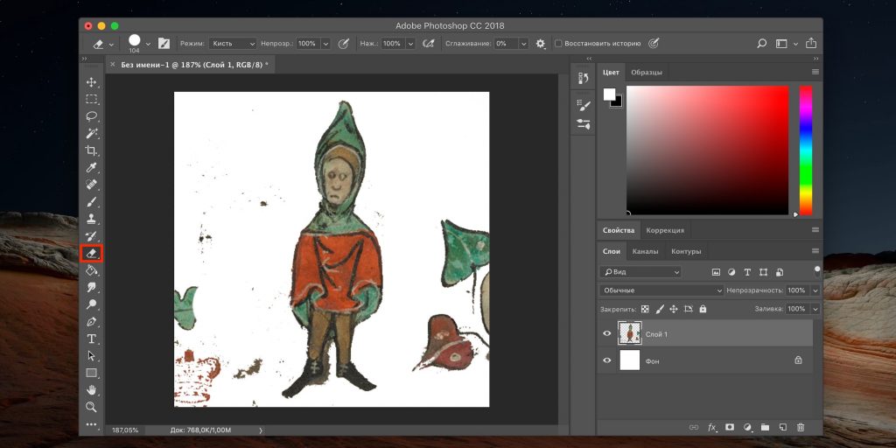Image resolution: width=896 pixels, height=448 pixels.
Task: Click the Коррекция panel tab
Action: [x=664, y=230]
